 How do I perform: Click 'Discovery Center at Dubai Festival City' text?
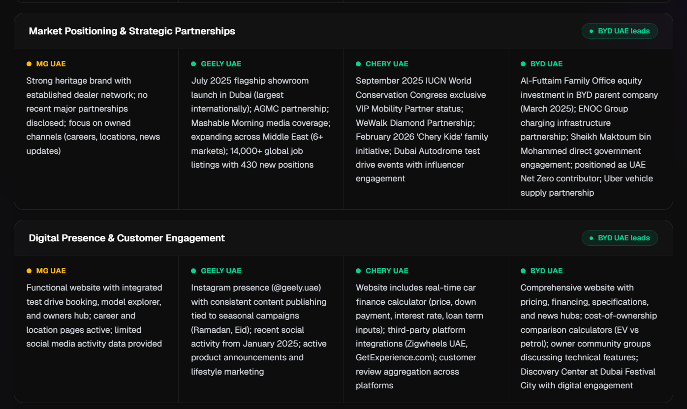click(x=588, y=379)
